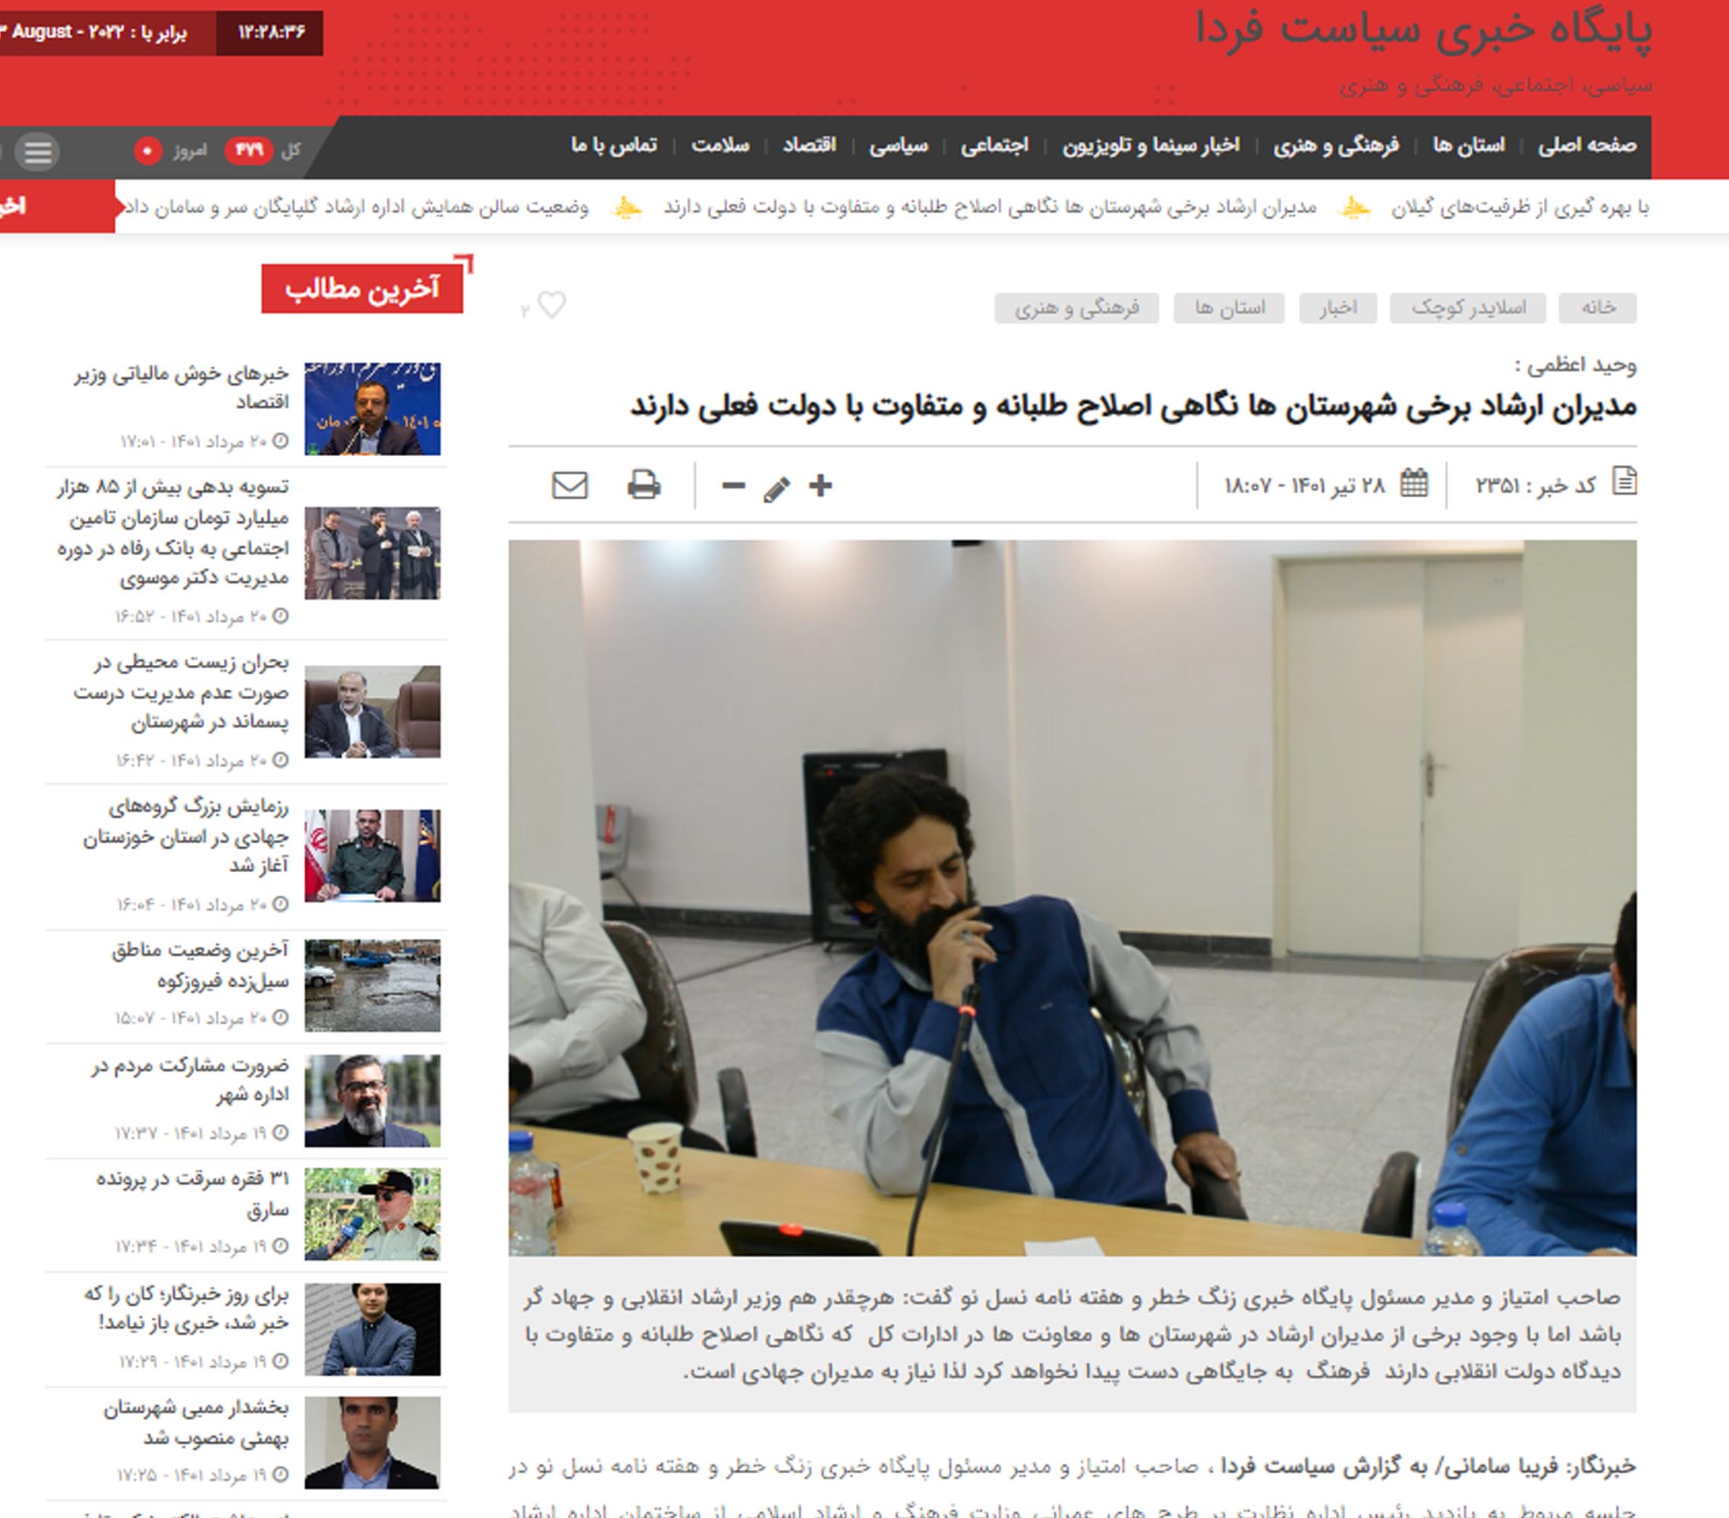Increase font size with plus icon
This screenshot has height=1518, width=1729.
point(820,486)
